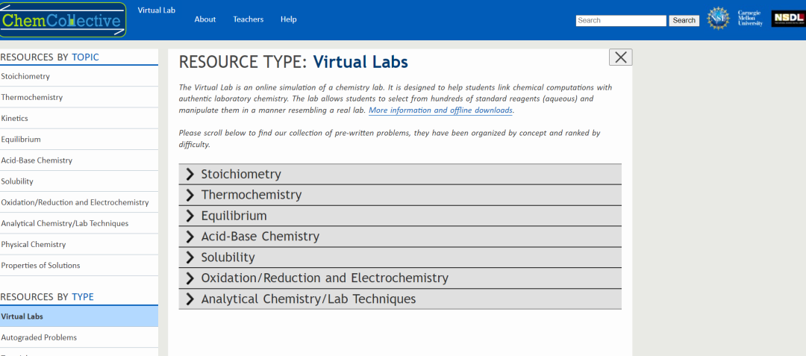Viewport: 806px width, 356px height.
Task: Click the RESOURCES BY TOPIC heading
Action: (x=50, y=57)
